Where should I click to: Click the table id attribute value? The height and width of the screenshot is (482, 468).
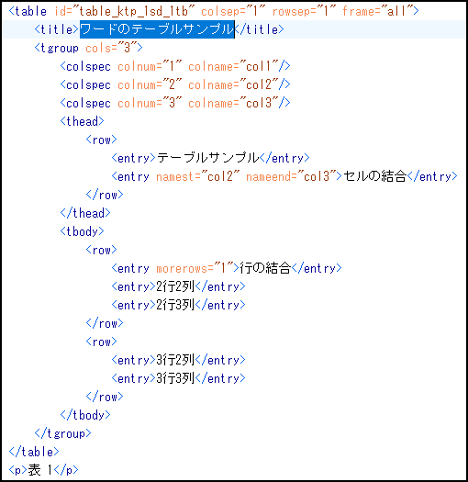[137, 11]
